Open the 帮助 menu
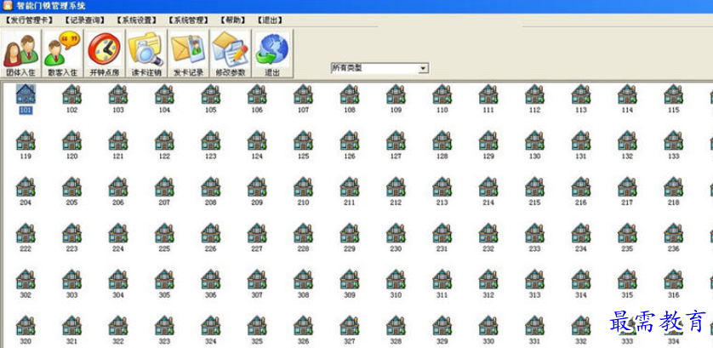The width and height of the screenshot is (713, 348). click(x=233, y=20)
